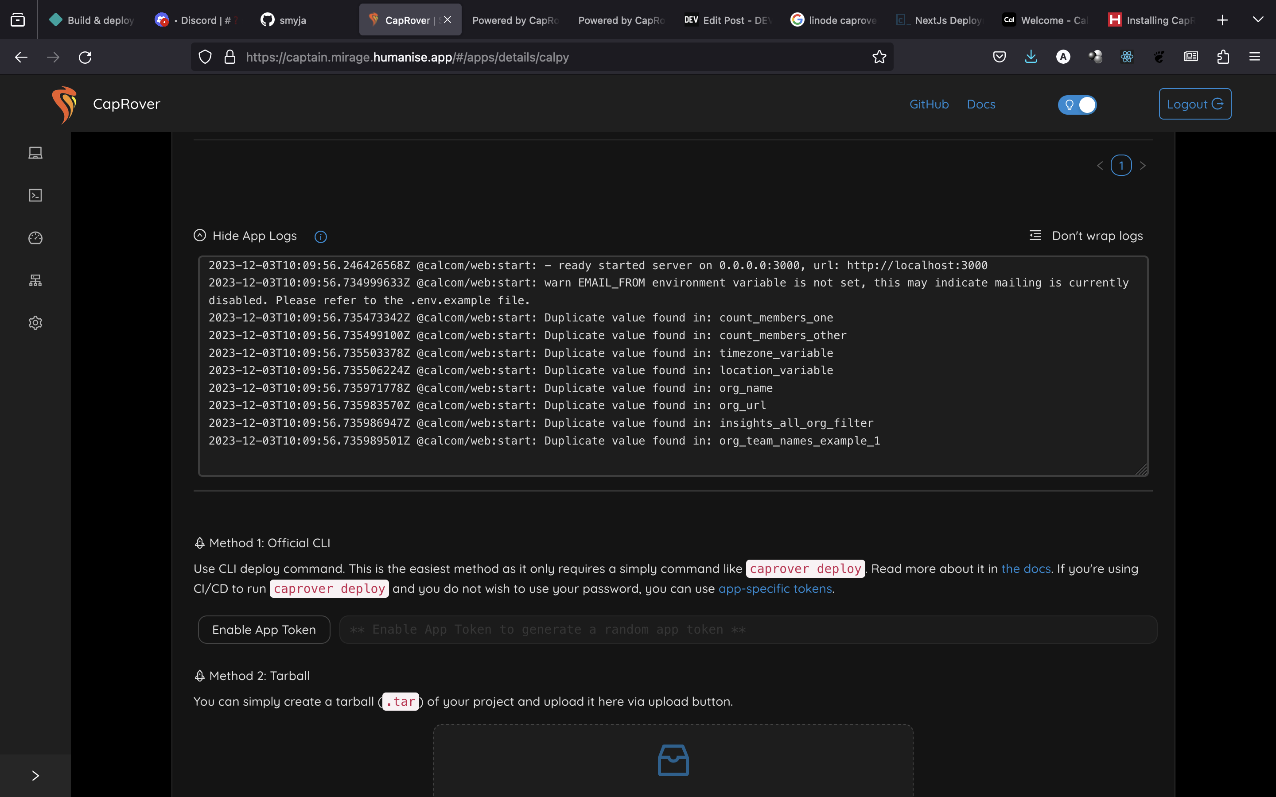
Task: Switch to the Edit Post DEV tab
Action: [x=727, y=20]
